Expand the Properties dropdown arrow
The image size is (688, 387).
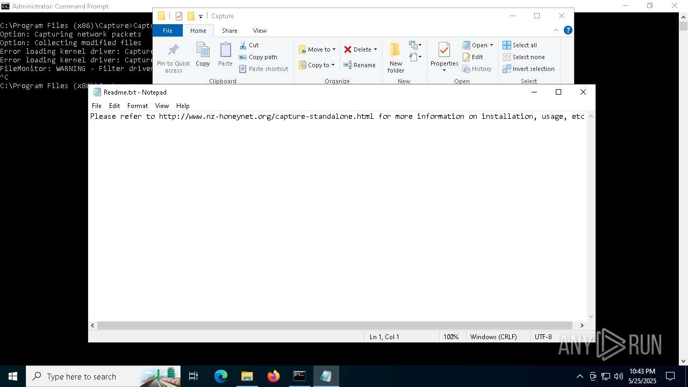coord(444,70)
